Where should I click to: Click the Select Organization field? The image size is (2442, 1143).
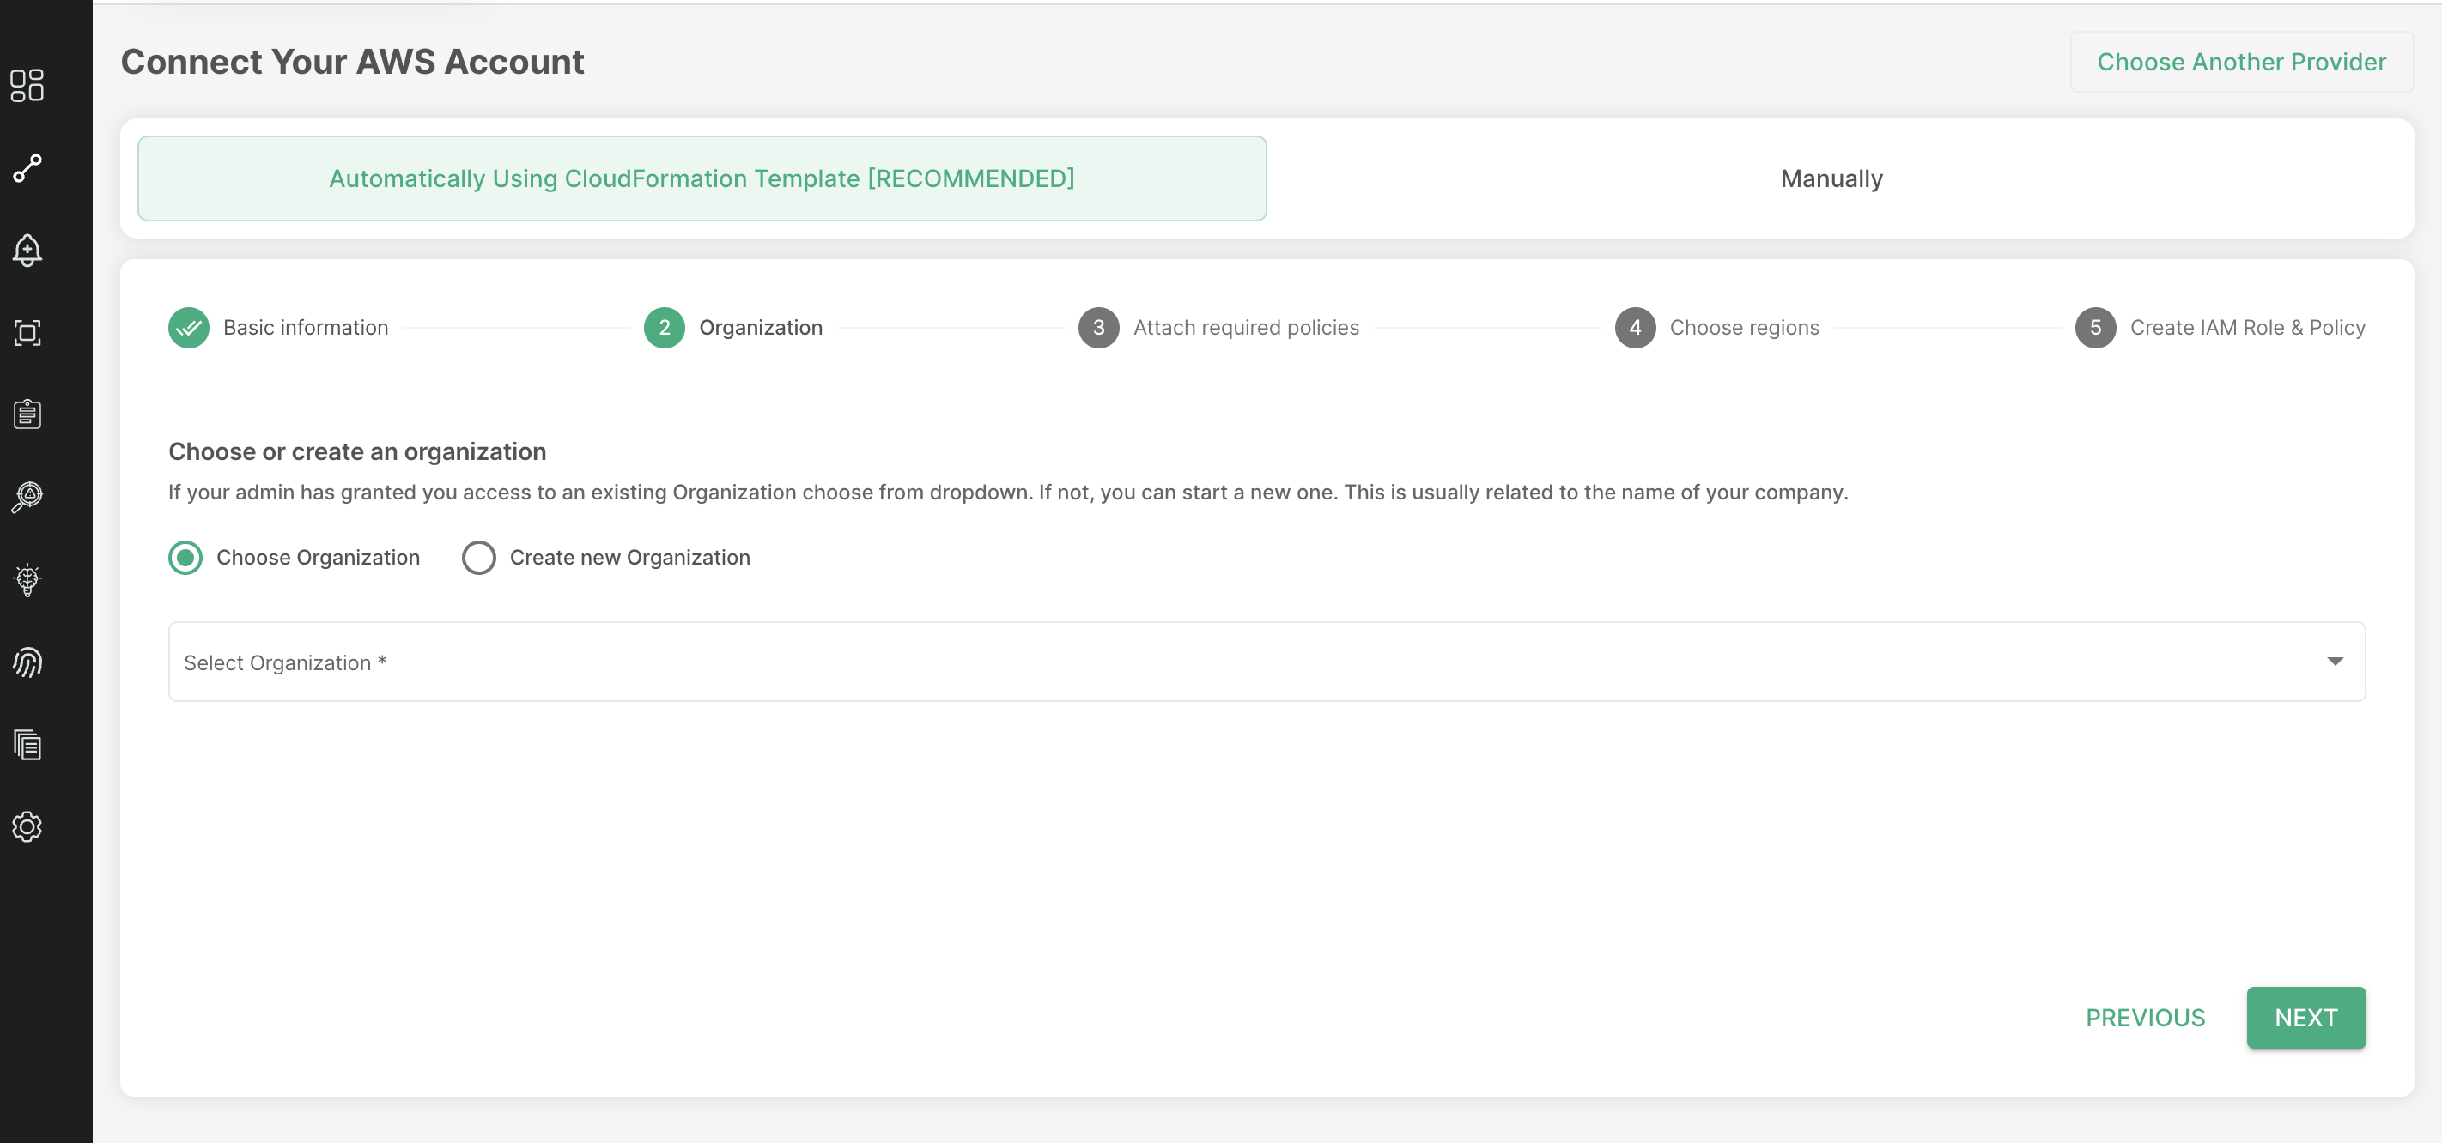pos(1267,662)
